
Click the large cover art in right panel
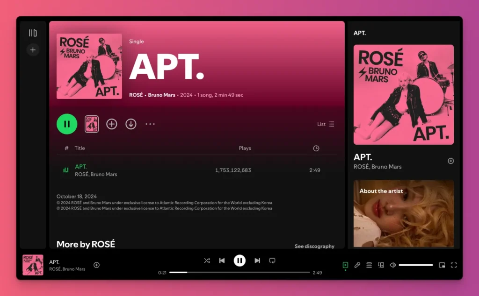[x=404, y=94]
